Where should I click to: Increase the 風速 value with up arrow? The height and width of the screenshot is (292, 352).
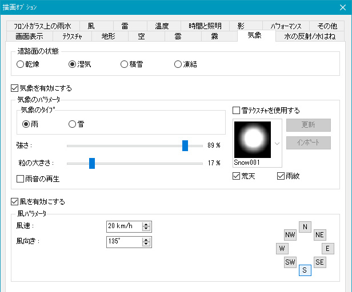coord(146,223)
